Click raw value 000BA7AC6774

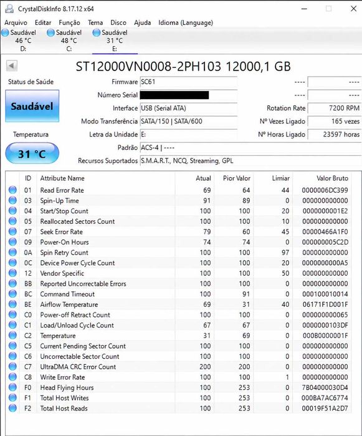point(325,398)
